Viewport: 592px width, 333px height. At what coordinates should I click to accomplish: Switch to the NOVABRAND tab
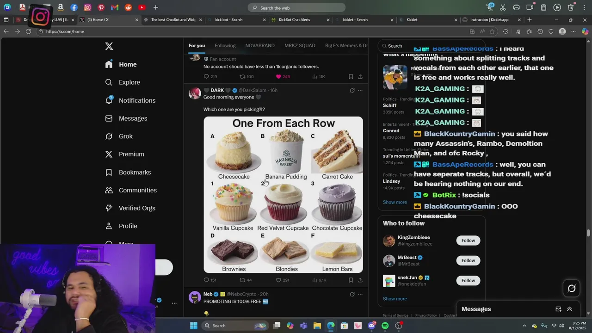coord(260,45)
